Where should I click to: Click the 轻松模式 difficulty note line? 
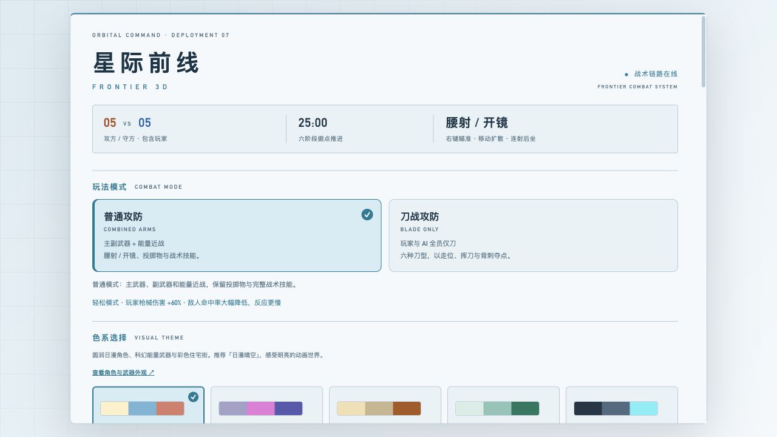[186, 302]
